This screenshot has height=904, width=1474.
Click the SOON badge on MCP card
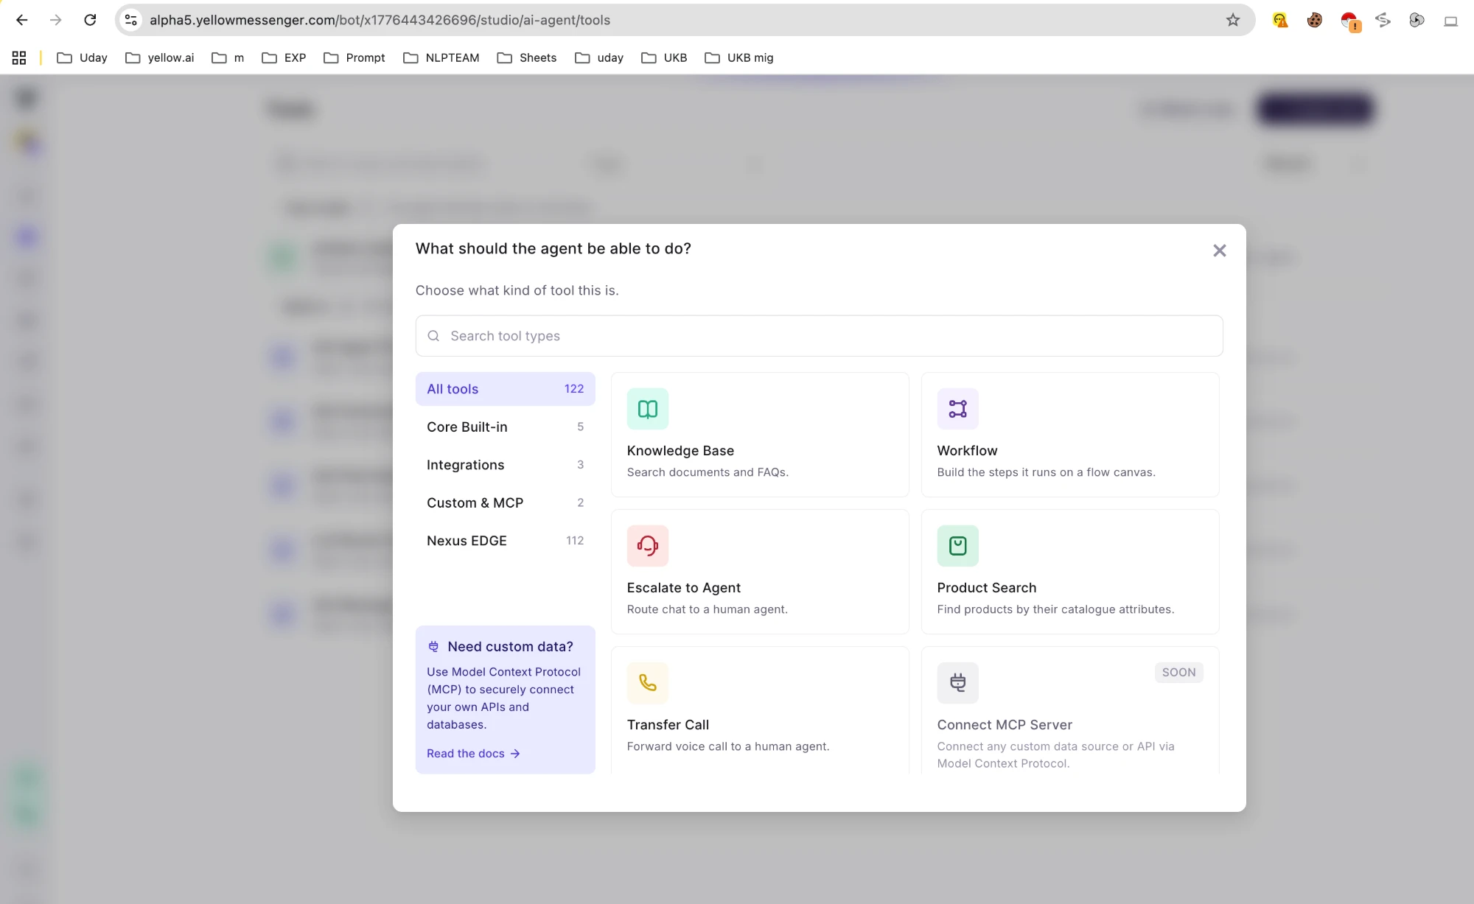point(1178,672)
